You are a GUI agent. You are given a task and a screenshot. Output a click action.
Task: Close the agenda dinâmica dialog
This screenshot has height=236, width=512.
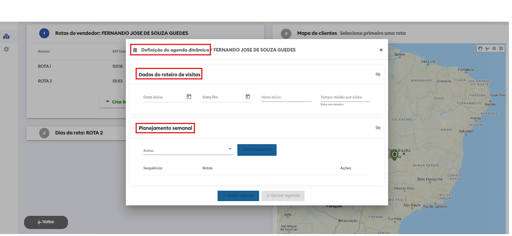[381, 50]
